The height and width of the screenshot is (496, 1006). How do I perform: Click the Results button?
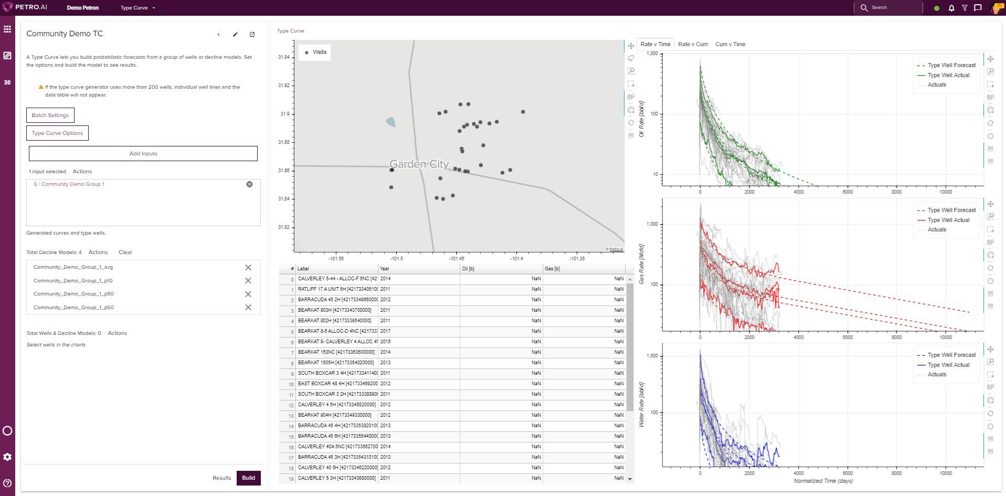[x=221, y=478]
